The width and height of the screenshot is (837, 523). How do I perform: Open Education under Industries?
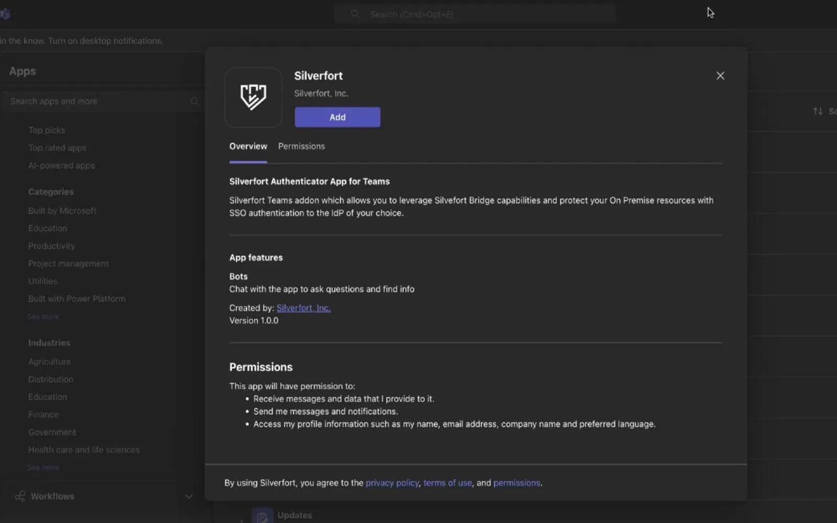[x=48, y=397]
